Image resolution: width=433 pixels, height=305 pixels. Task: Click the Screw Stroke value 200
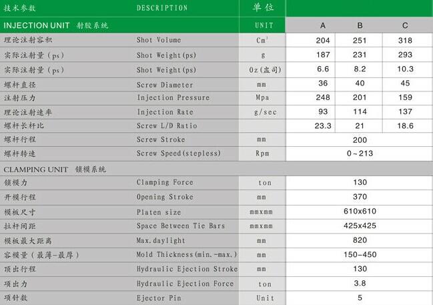360,140
